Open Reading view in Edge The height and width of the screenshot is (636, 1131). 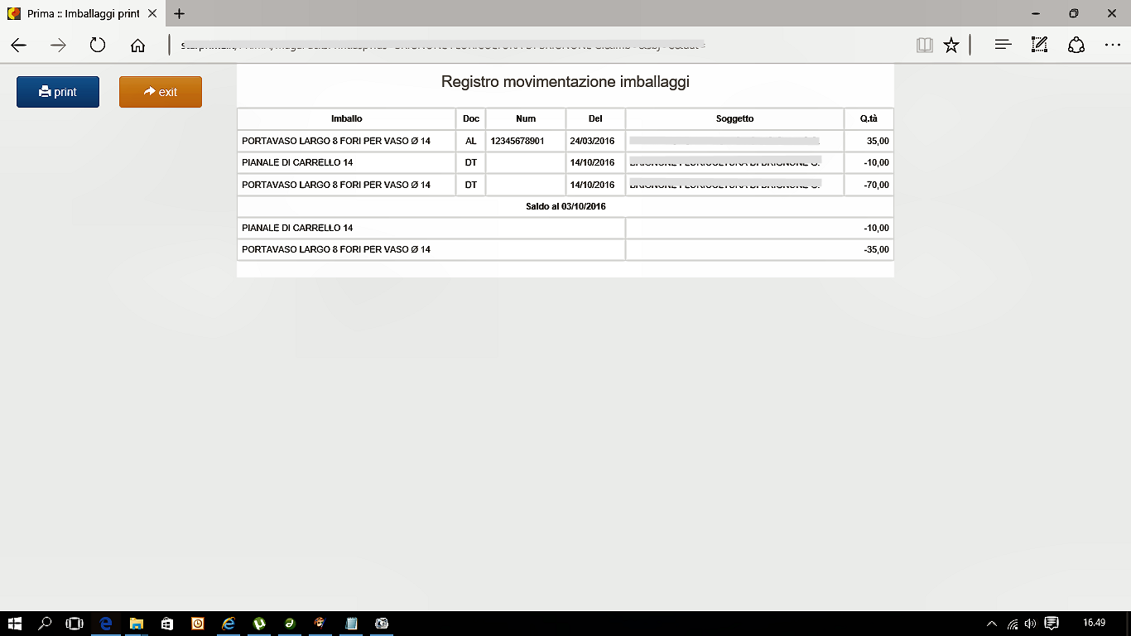(x=924, y=46)
